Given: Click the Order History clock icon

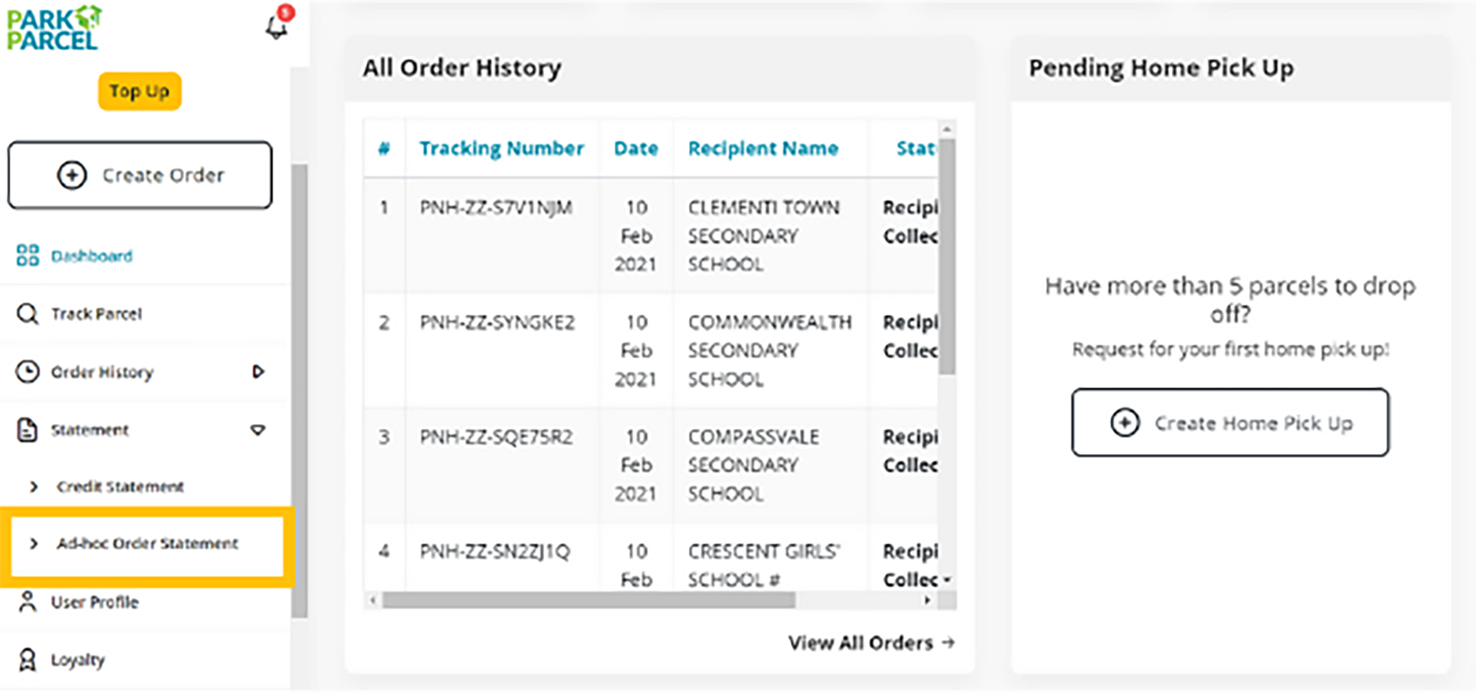Looking at the screenshot, I should [28, 372].
